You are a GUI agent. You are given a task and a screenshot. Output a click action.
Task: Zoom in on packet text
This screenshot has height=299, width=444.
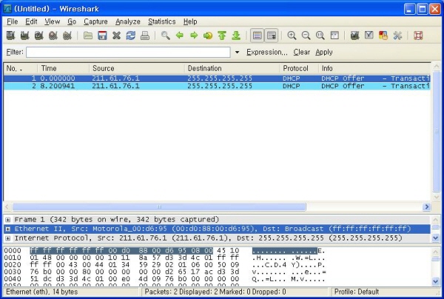point(292,36)
